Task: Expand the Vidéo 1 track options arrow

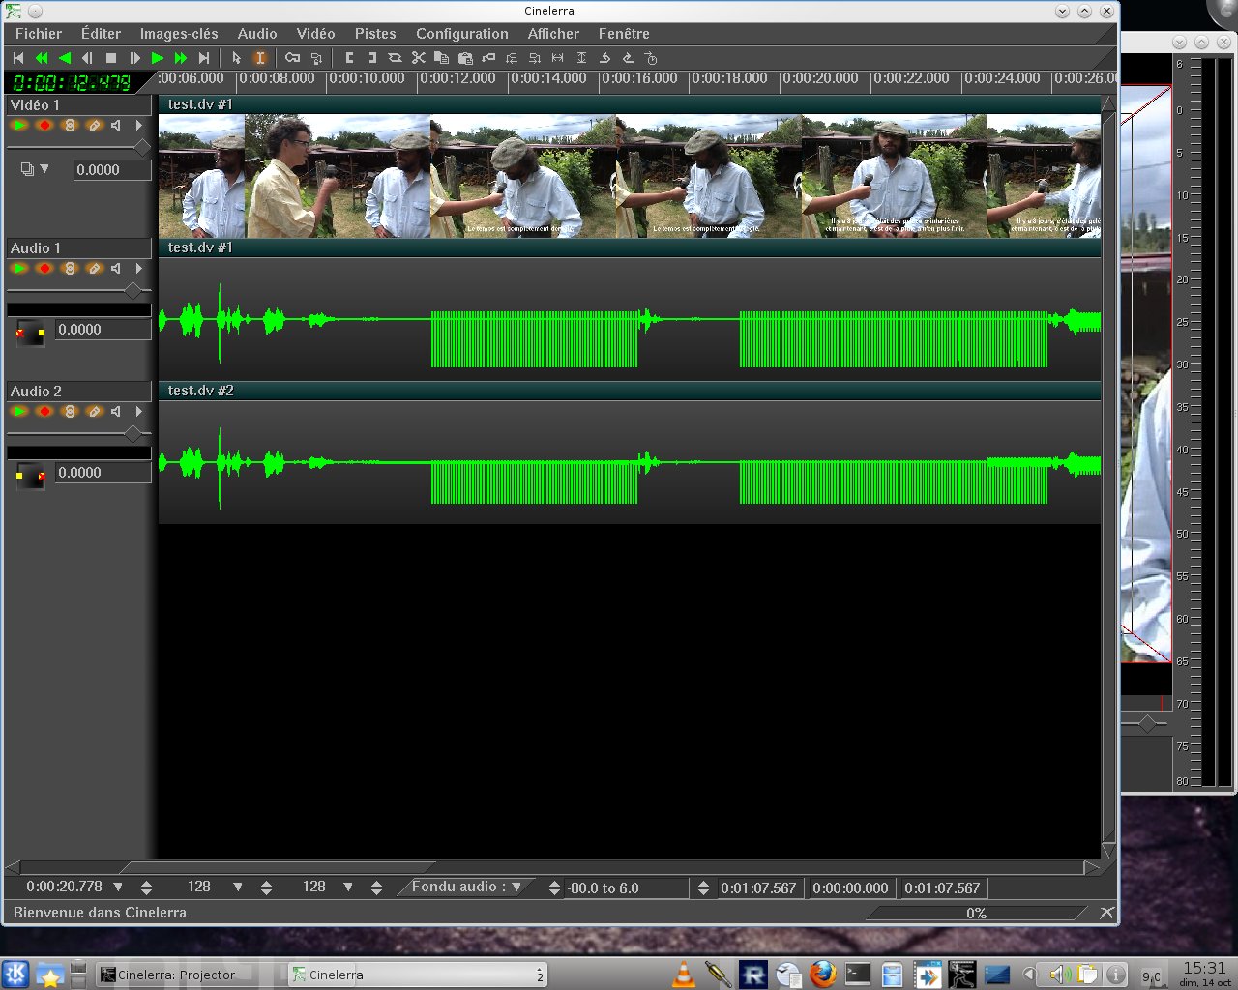Action: [x=139, y=126]
